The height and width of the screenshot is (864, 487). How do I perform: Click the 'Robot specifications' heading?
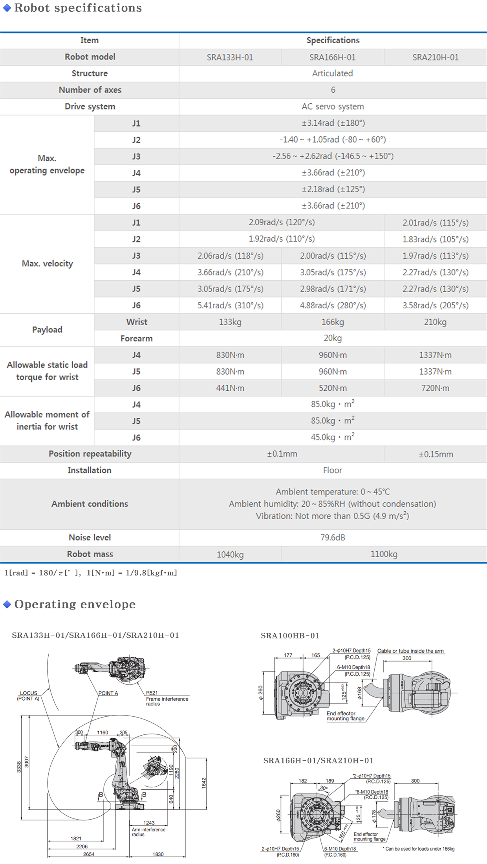coord(78,8)
